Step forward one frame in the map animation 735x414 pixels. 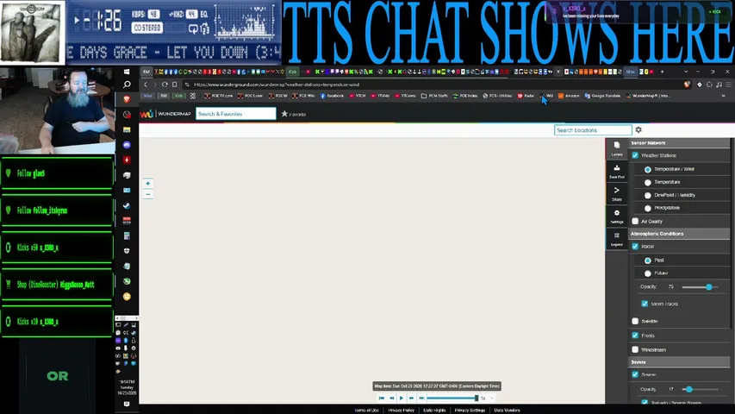click(411, 398)
